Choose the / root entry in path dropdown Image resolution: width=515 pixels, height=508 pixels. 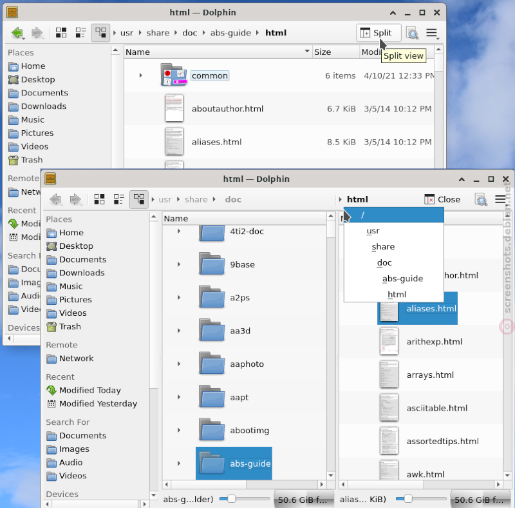(394, 215)
